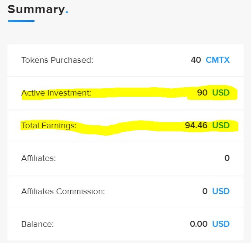This screenshot has width=251, height=243.
Task: Click USD next to Total Earnings
Action: [221, 125]
